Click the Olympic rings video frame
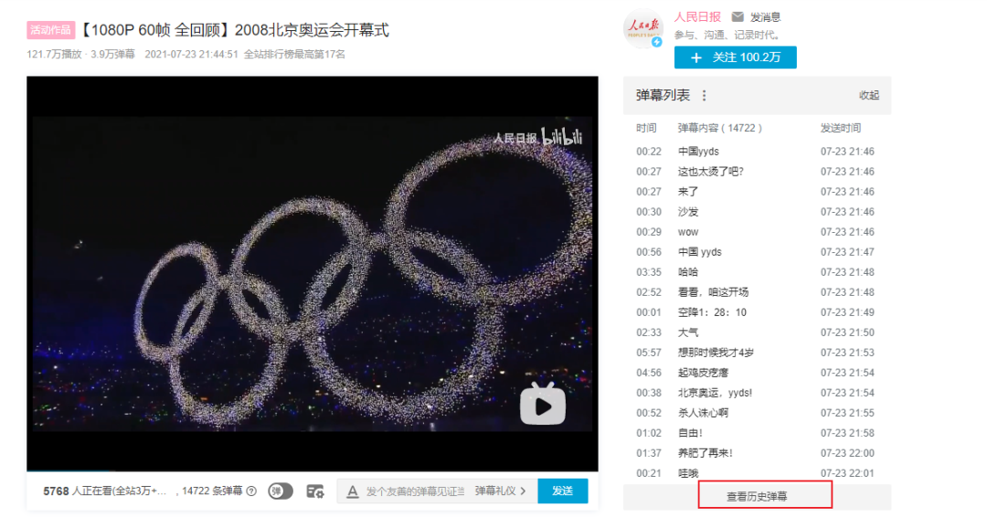The width and height of the screenshot is (987, 517). click(x=313, y=274)
